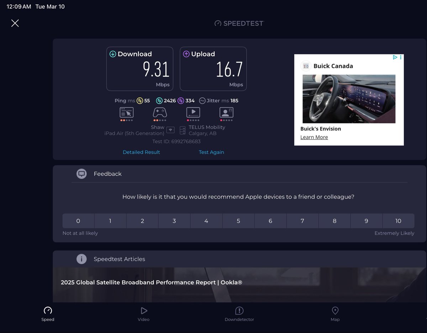The image size is (427, 333).
Task: Tap the Upload arrow icon
Action: click(186, 54)
